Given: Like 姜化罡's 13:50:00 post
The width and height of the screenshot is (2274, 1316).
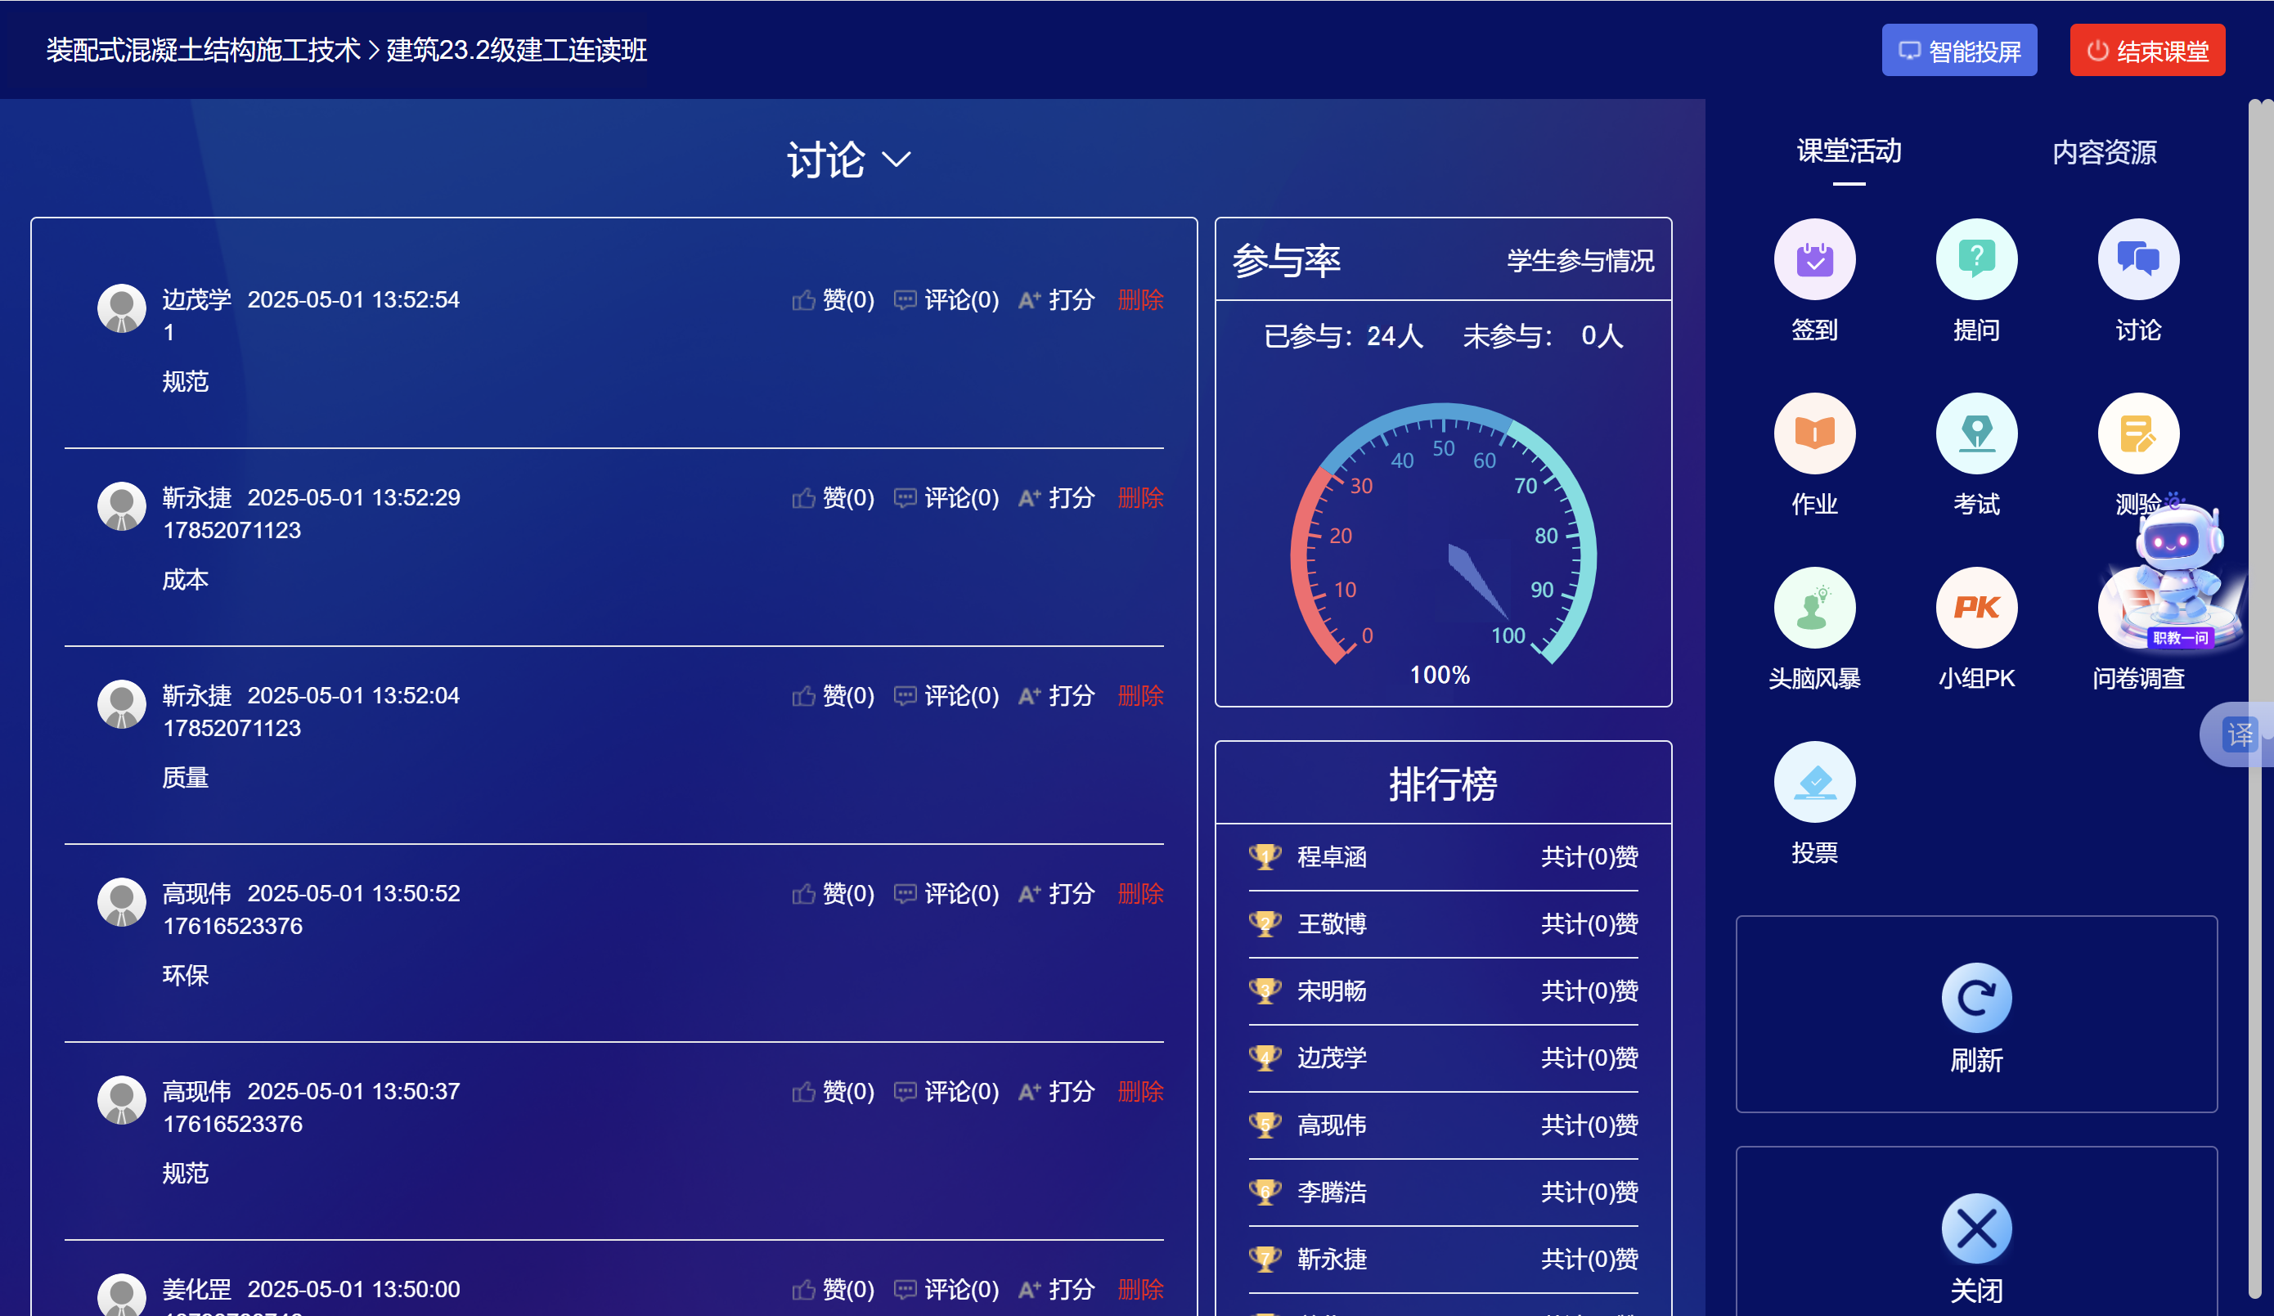Looking at the screenshot, I should [x=833, y=1290].
